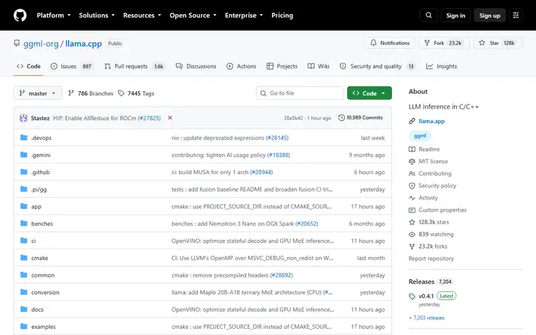Click the ggml topic tag
Viewport: 536px width, 335px height.
[420, 136]
